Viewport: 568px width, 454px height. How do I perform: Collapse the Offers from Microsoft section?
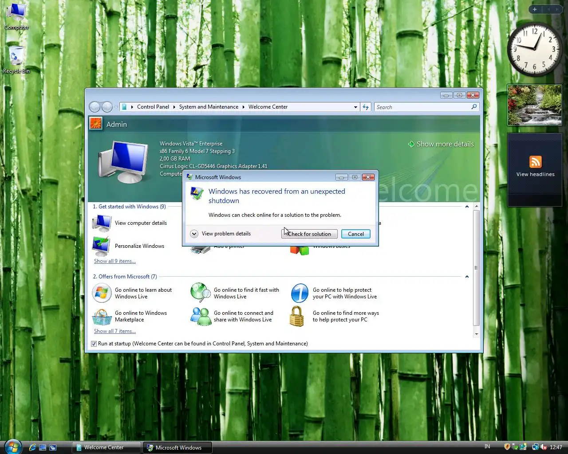467,277
